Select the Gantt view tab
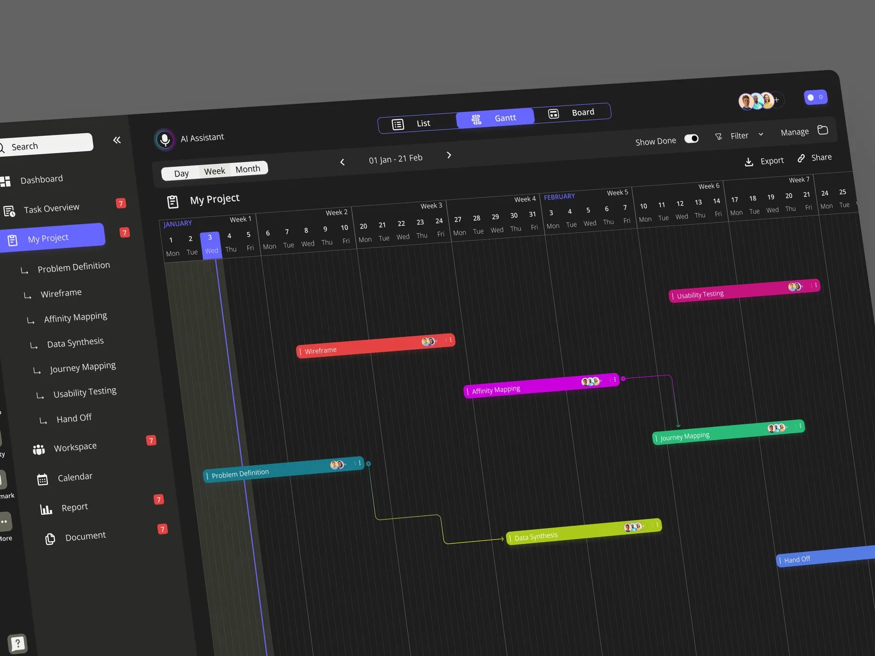 (495, 118)
